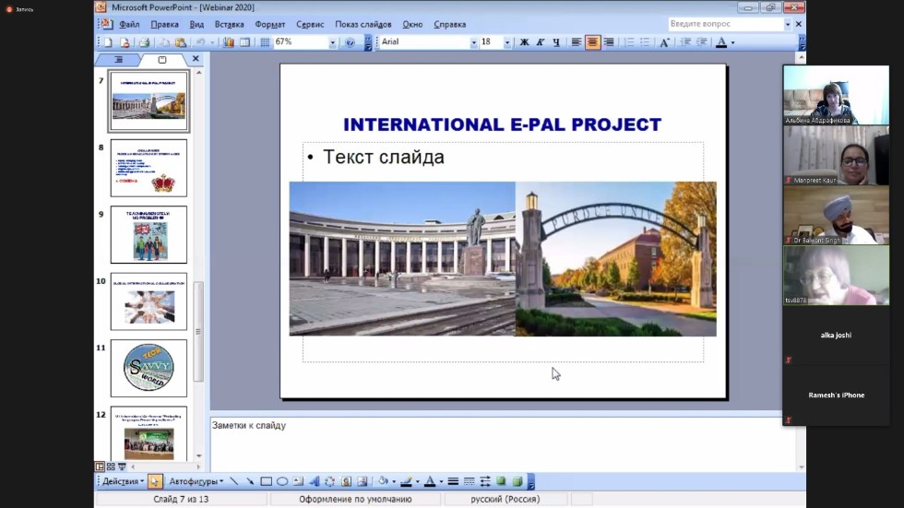Viewport: 904px width, 508px height.
Task: Open the Автофигуры dropdown menu
Action: click(195, 481)
